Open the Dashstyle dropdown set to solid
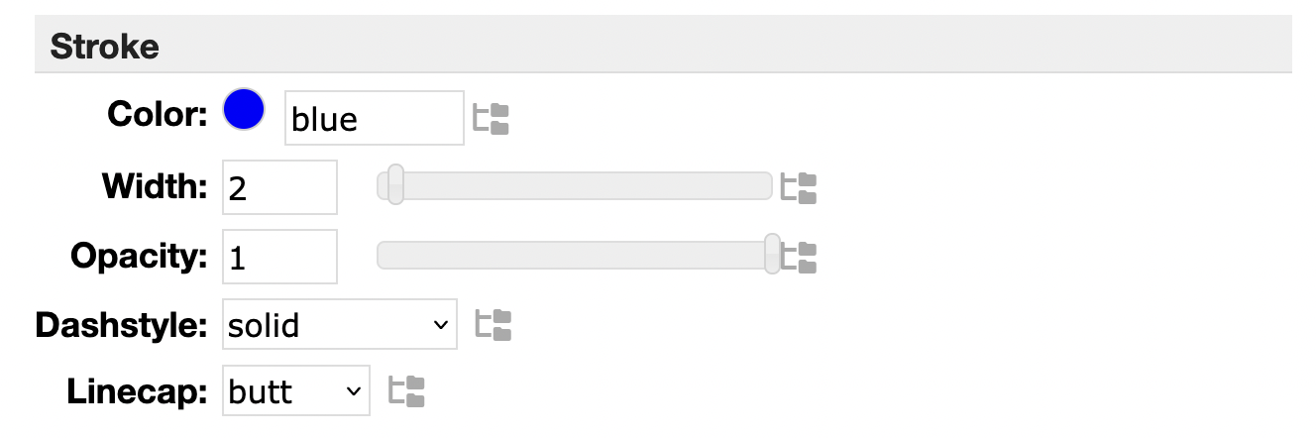The width and height of the screenshot is (1316, 438). tap(340, 325)
